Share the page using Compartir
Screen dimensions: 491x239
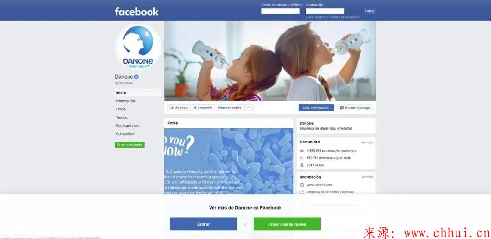pyautogui.click(x=203, y=108)
